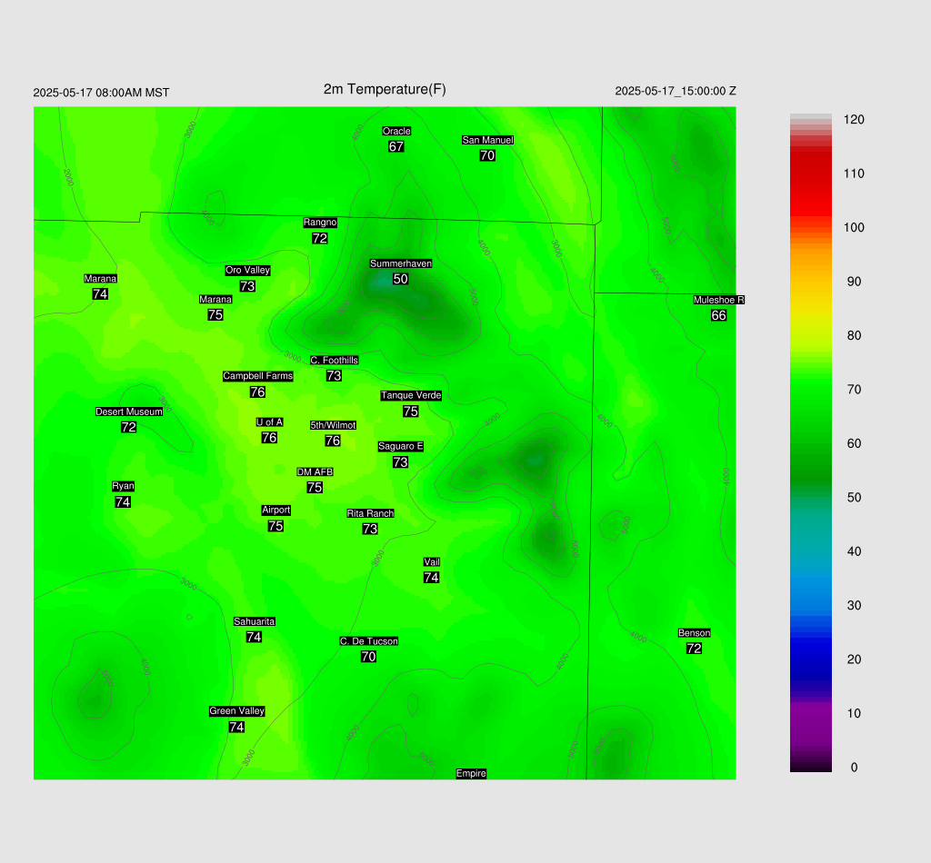Click the 74 reading under Green Valley
The height and width of the screenshot is (863, 931).
tap(236, 727)
